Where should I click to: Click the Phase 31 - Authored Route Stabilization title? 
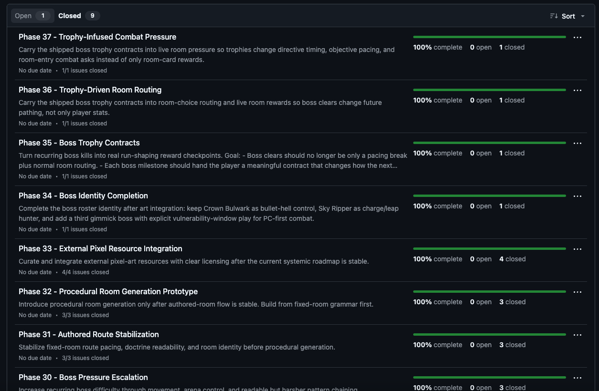tap(89, 334)
